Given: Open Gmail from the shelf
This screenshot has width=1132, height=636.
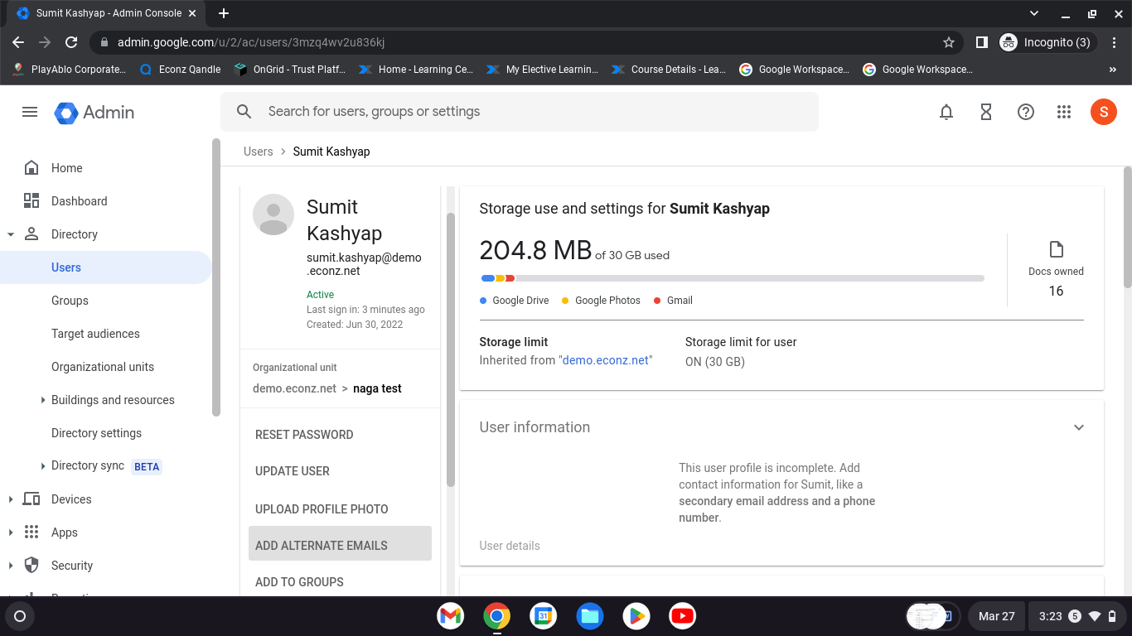Looking at the screenshot, I should (451, 616).
